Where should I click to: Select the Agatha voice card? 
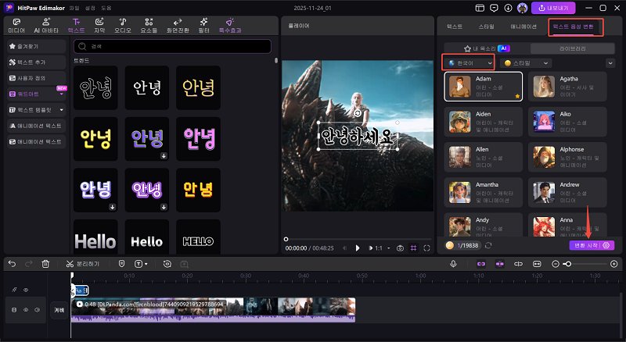point(567,87)
